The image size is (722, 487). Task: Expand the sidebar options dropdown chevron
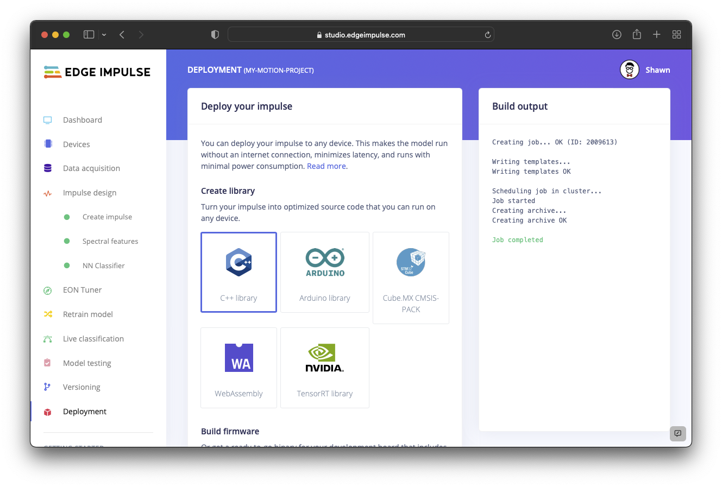click(x=104, y=35)
